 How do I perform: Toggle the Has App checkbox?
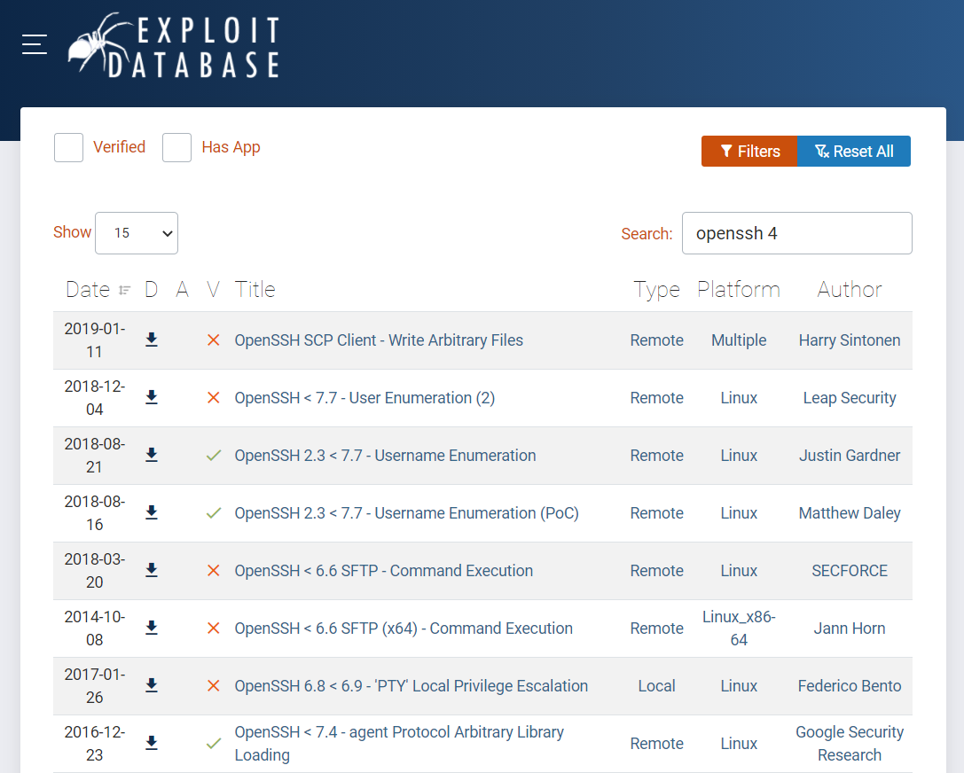point(177,147)
